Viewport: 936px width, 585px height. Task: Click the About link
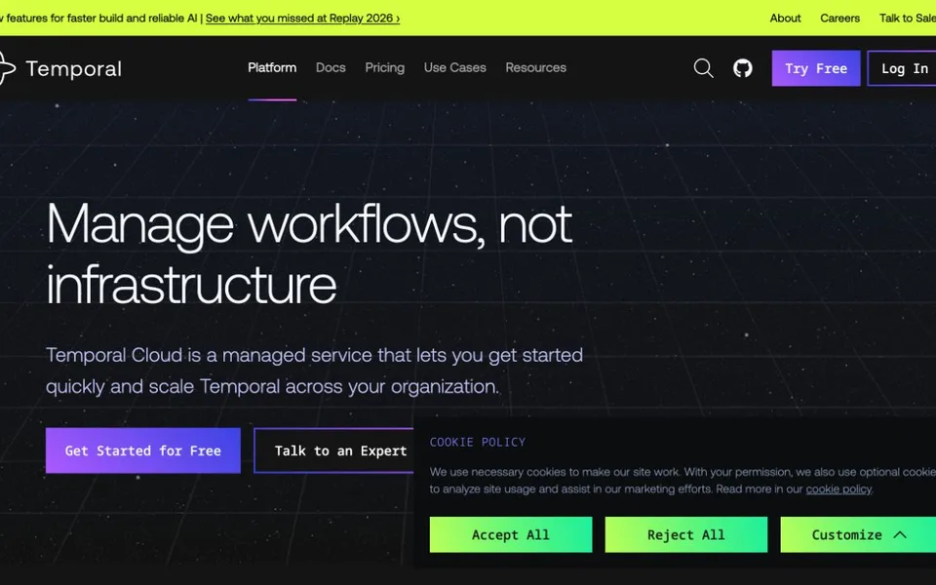pos(785,18)
